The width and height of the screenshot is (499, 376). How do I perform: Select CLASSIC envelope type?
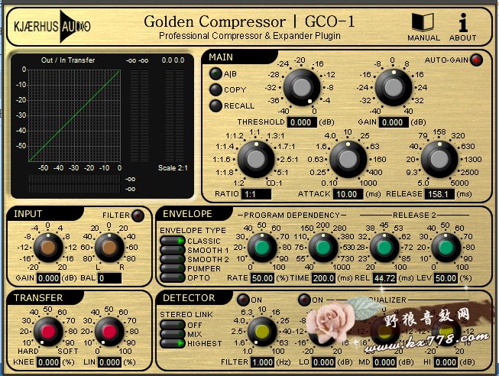point(173,241)
